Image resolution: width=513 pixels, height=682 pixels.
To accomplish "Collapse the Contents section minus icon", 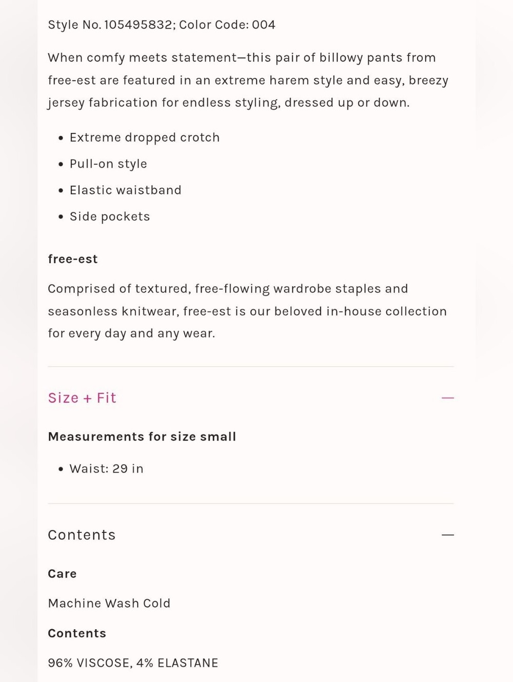I will [x=448, y=535].
